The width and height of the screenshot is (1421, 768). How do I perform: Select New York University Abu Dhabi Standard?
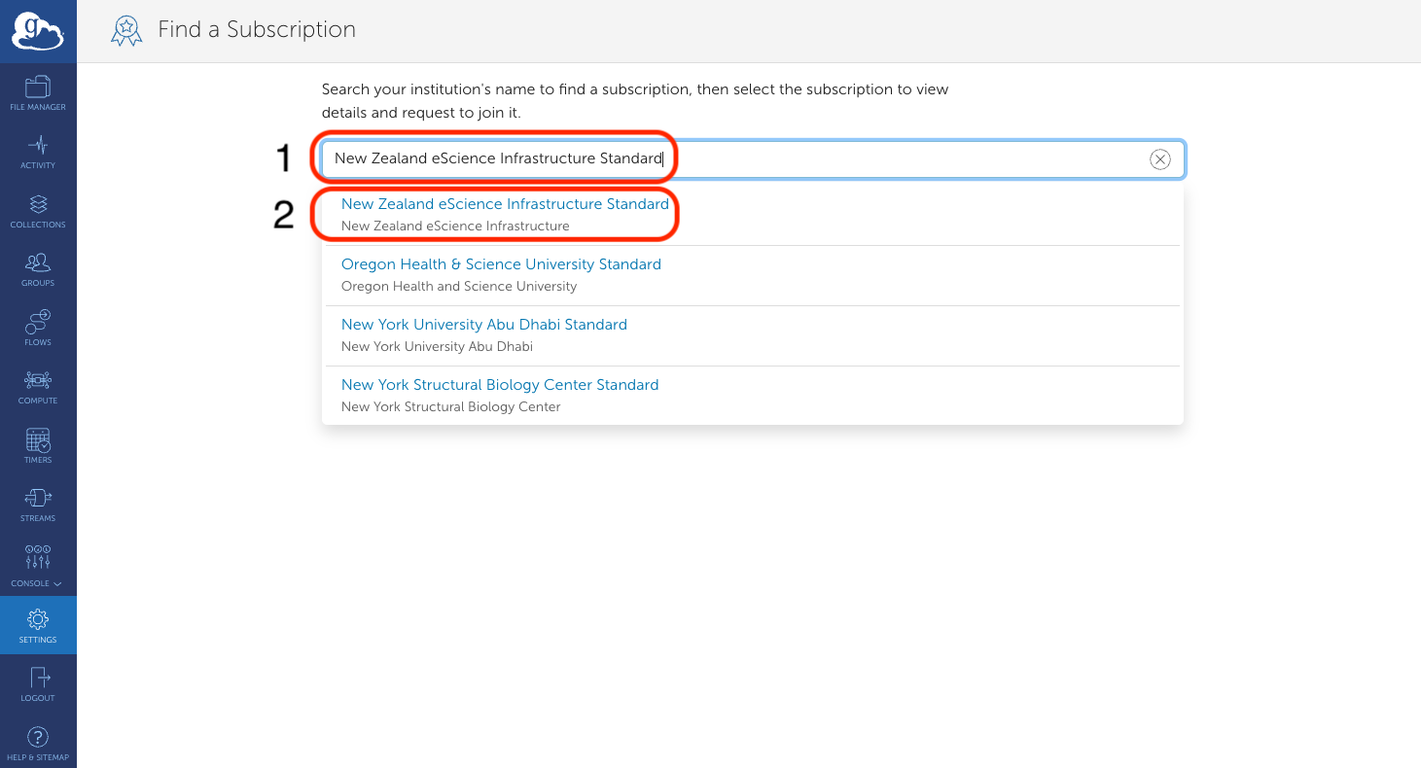point(483,325)
